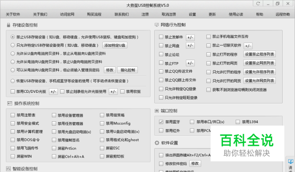Open the 帮助 menu

tap(260, 14)
